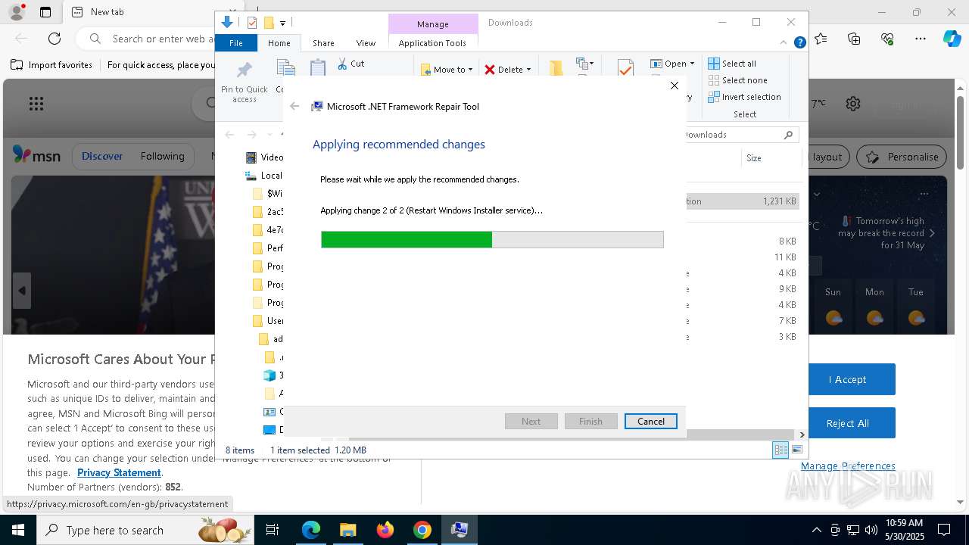
Task: Click the taskbar search box
Action: (145, 530)
